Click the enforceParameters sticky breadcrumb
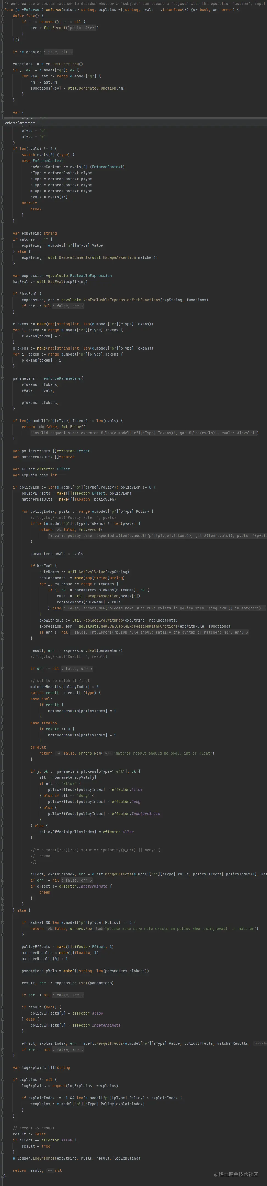267x1186 pixels. [20, 123]
